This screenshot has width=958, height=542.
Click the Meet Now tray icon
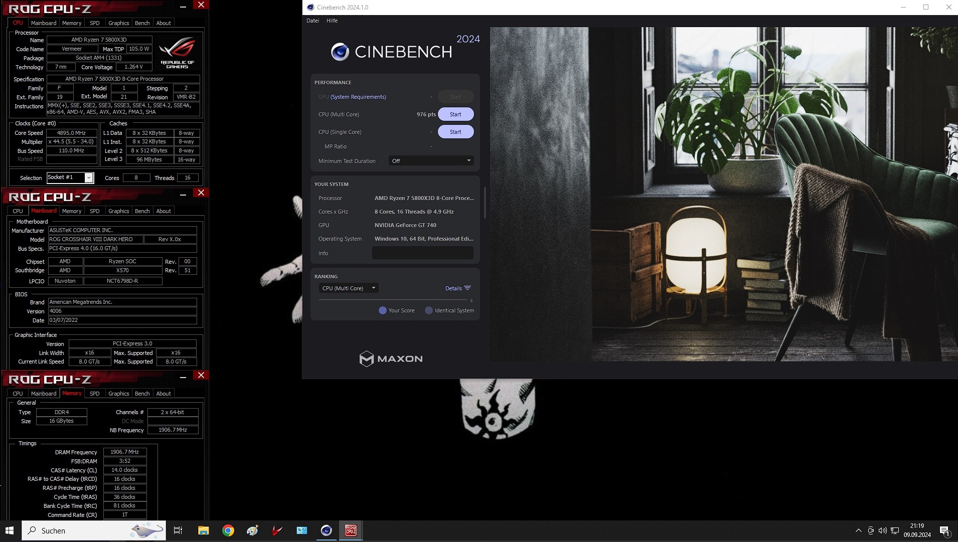tap(871, 530)
